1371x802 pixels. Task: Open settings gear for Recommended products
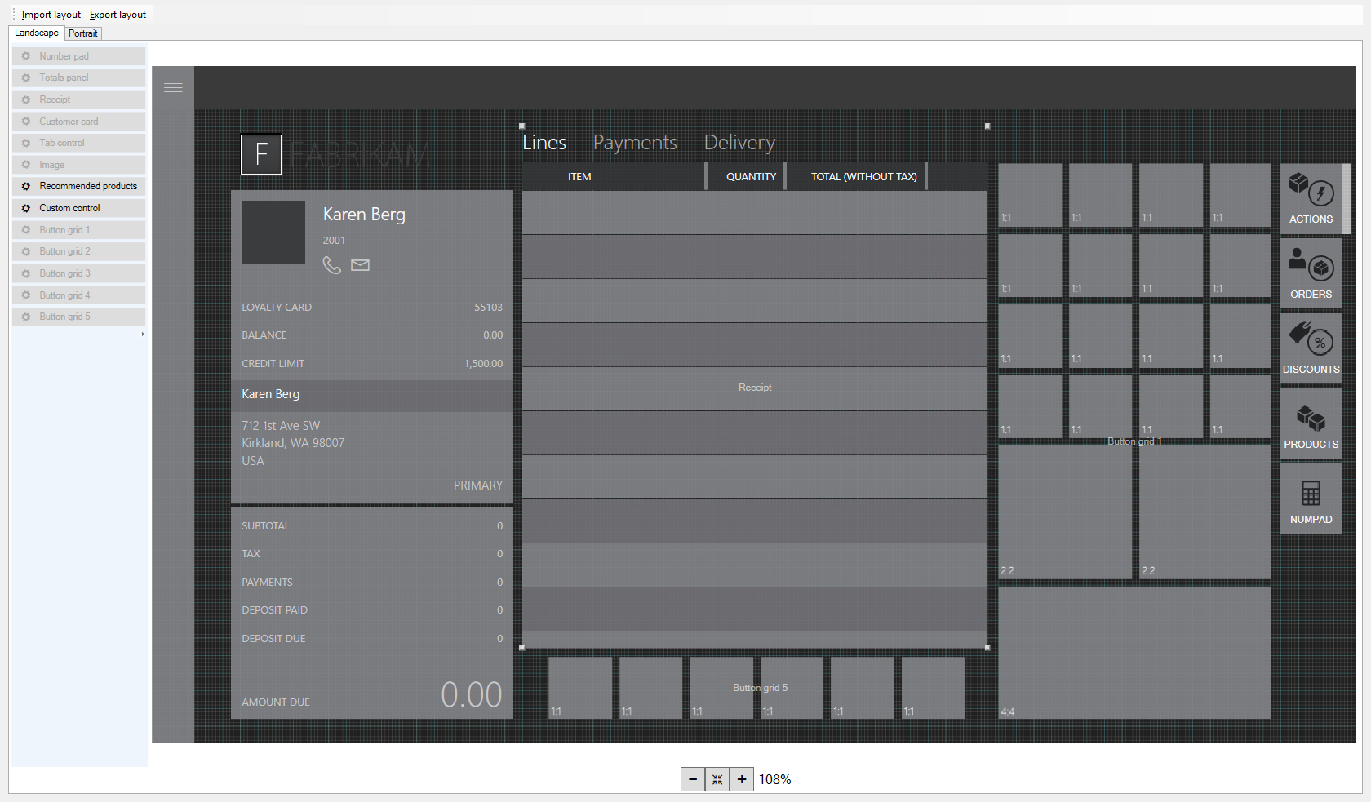pyautogui.click(x=24, y=186)
